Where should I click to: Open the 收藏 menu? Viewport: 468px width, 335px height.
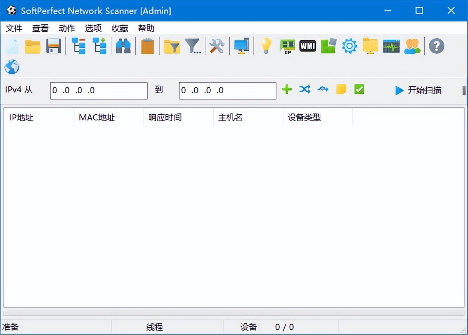point(119,28)
